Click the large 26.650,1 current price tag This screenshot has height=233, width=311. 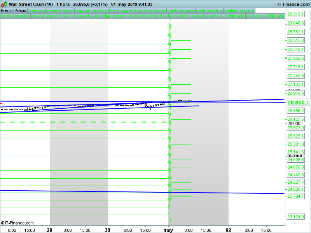tap(298, 103)
